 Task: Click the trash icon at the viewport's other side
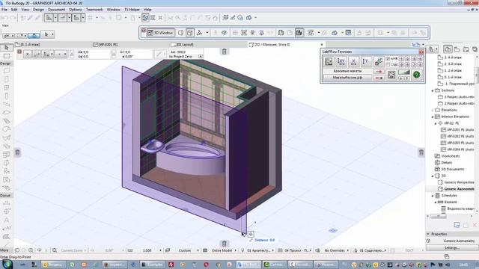click(x=421, y=152)
